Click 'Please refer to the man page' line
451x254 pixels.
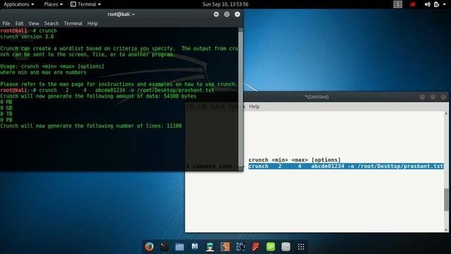tap(119, 84)
